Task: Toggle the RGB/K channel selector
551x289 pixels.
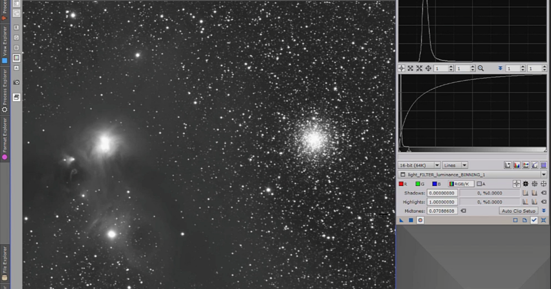Action: coord(461,183)
